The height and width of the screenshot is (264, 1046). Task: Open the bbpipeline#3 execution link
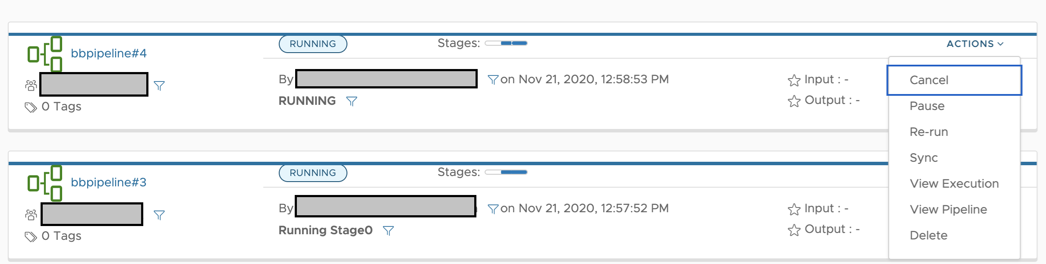point(109,182)
